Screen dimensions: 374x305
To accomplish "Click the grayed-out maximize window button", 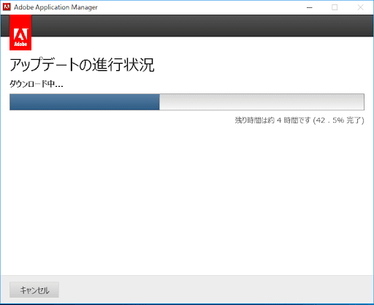I will coord(335,7).
